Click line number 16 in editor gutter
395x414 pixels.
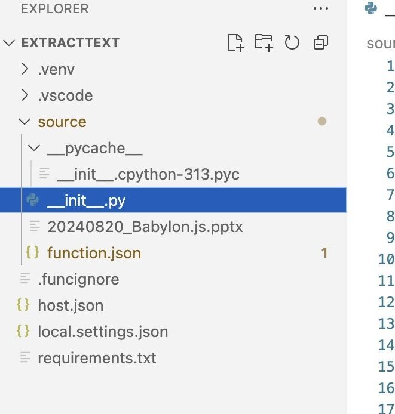[387, 388]
